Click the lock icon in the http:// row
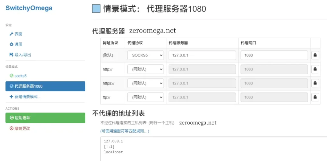This screenshot has height=161, width=327. [x=315, y=69]
